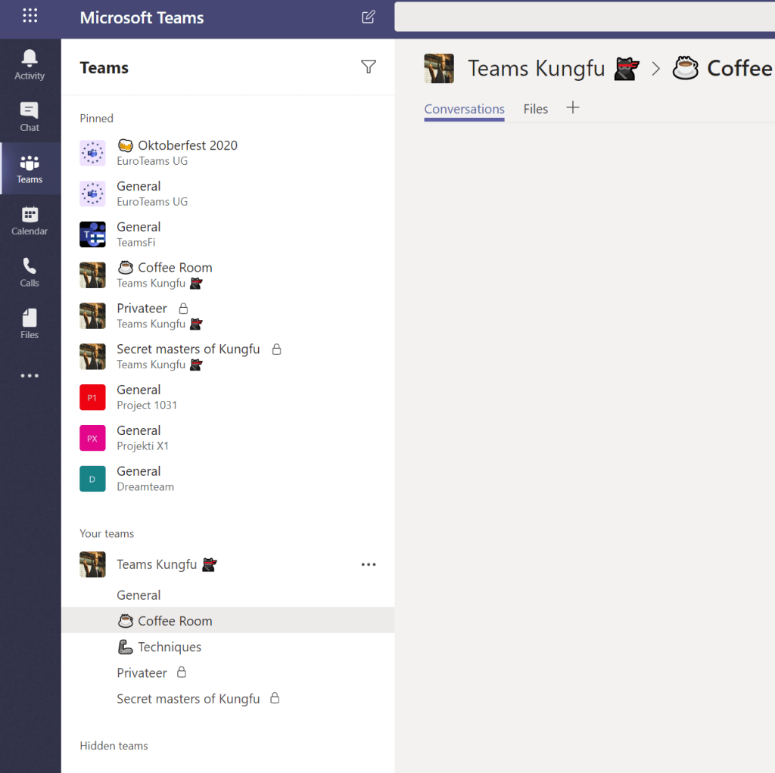Select the Conversations tab

(464, 109)
